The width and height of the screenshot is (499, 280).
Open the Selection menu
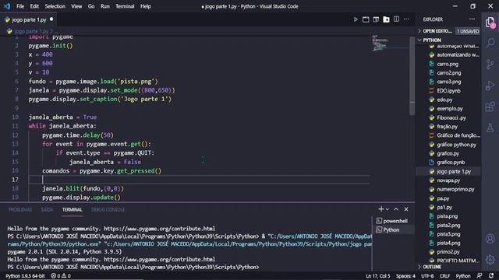tap(55, 6)
